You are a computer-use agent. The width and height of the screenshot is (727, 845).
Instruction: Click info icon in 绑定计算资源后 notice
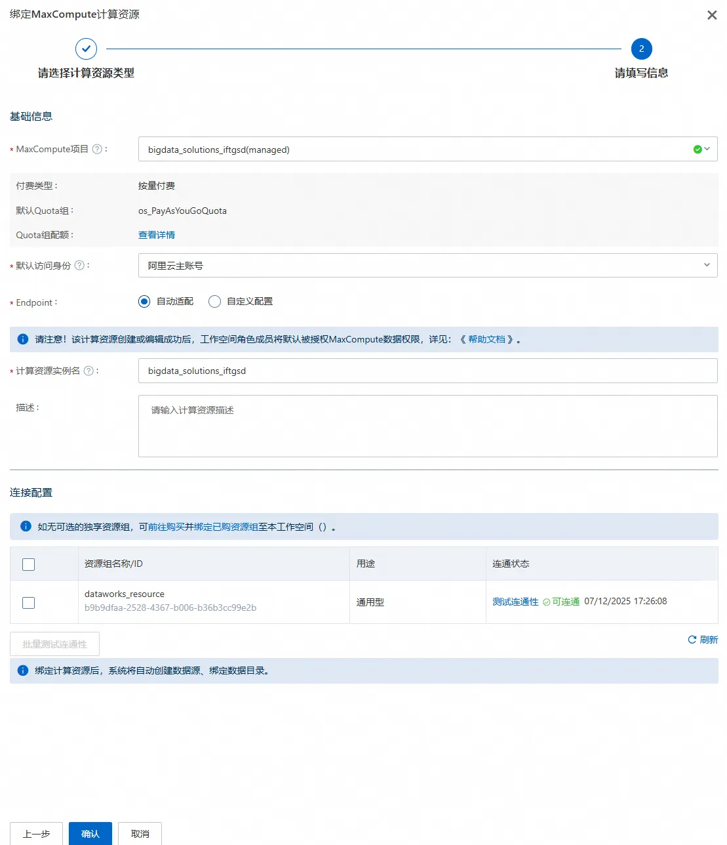coord(23,670)
